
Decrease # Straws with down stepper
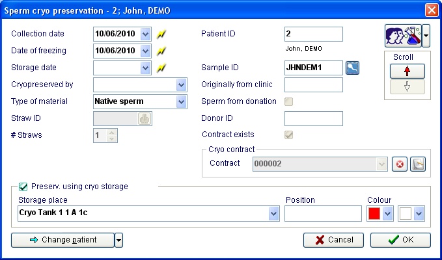(x=111, y=138)
